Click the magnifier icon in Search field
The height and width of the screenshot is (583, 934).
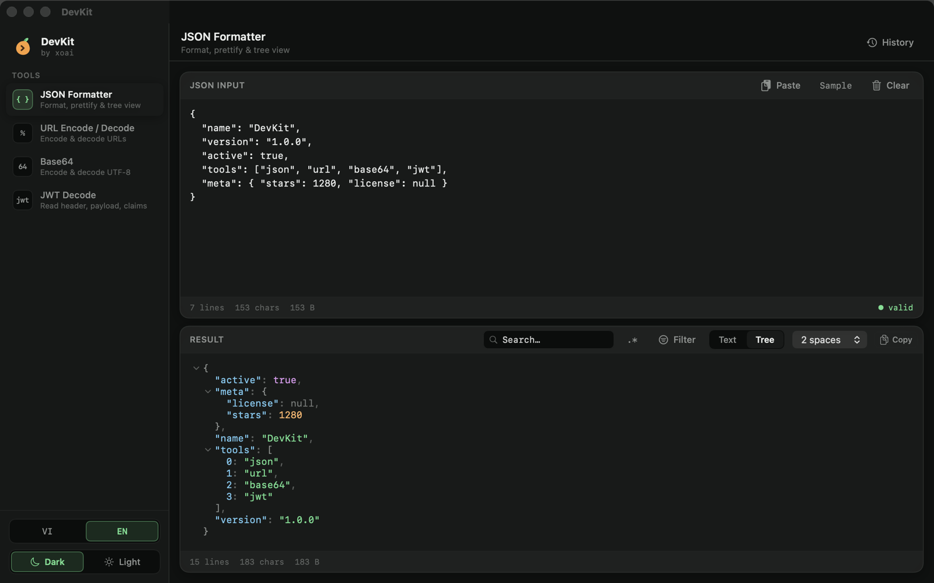pos(494,340)
